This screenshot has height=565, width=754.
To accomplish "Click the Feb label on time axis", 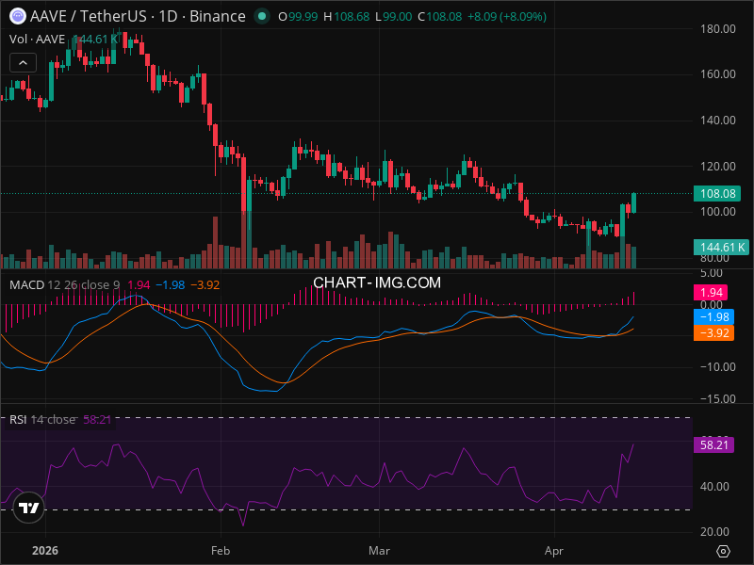I will tap(221, 551).
